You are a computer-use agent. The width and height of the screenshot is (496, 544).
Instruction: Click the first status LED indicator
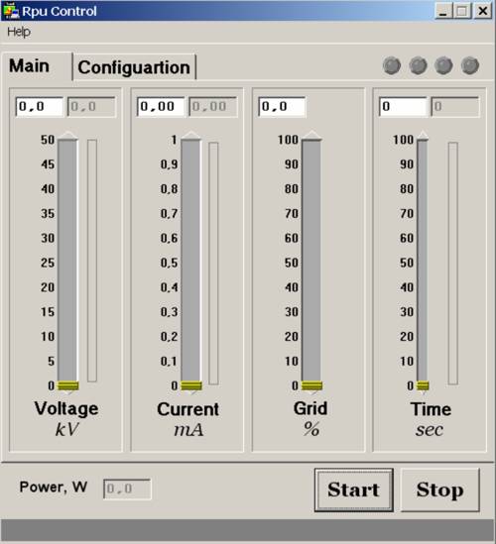pyautogui.click(x=392, y=65)
